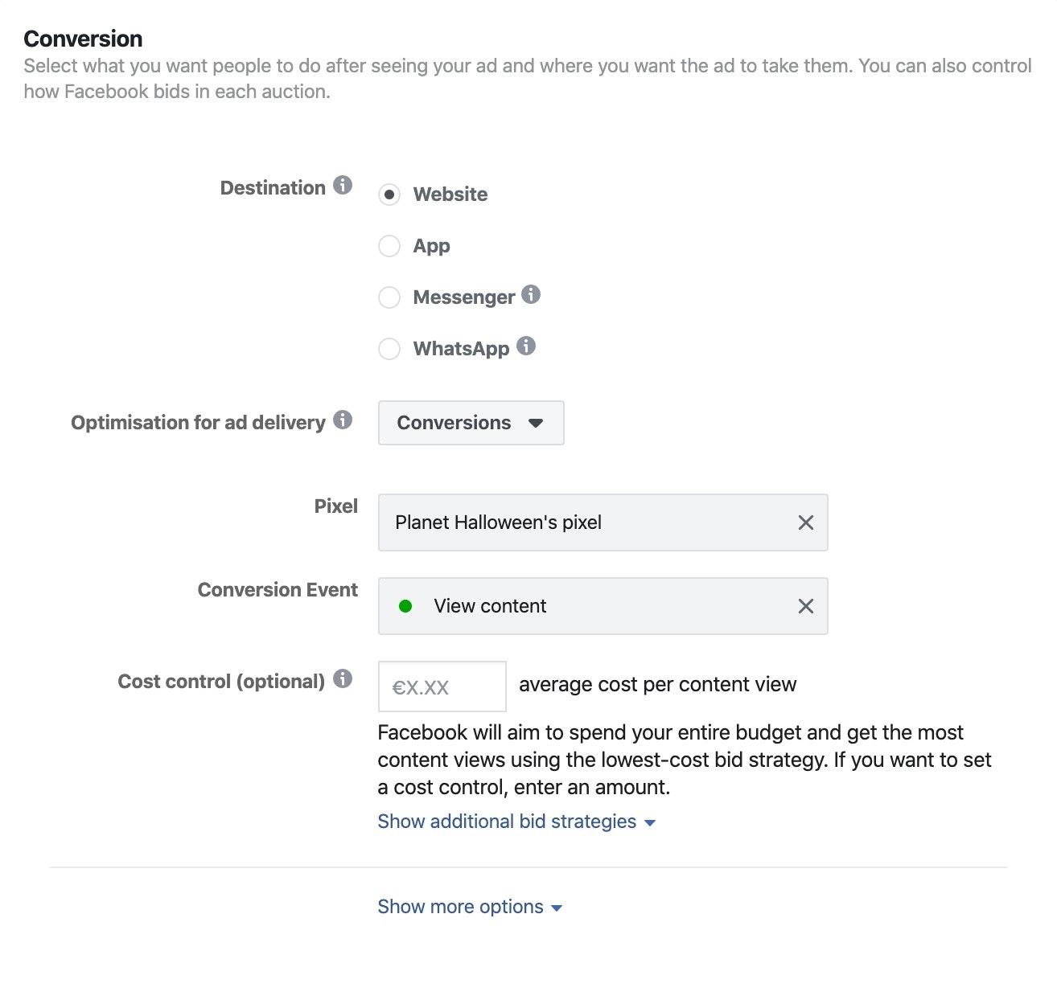Expand Show additional bid strategies
Screen dimensions: 1057x1000
tap(516, 822)
